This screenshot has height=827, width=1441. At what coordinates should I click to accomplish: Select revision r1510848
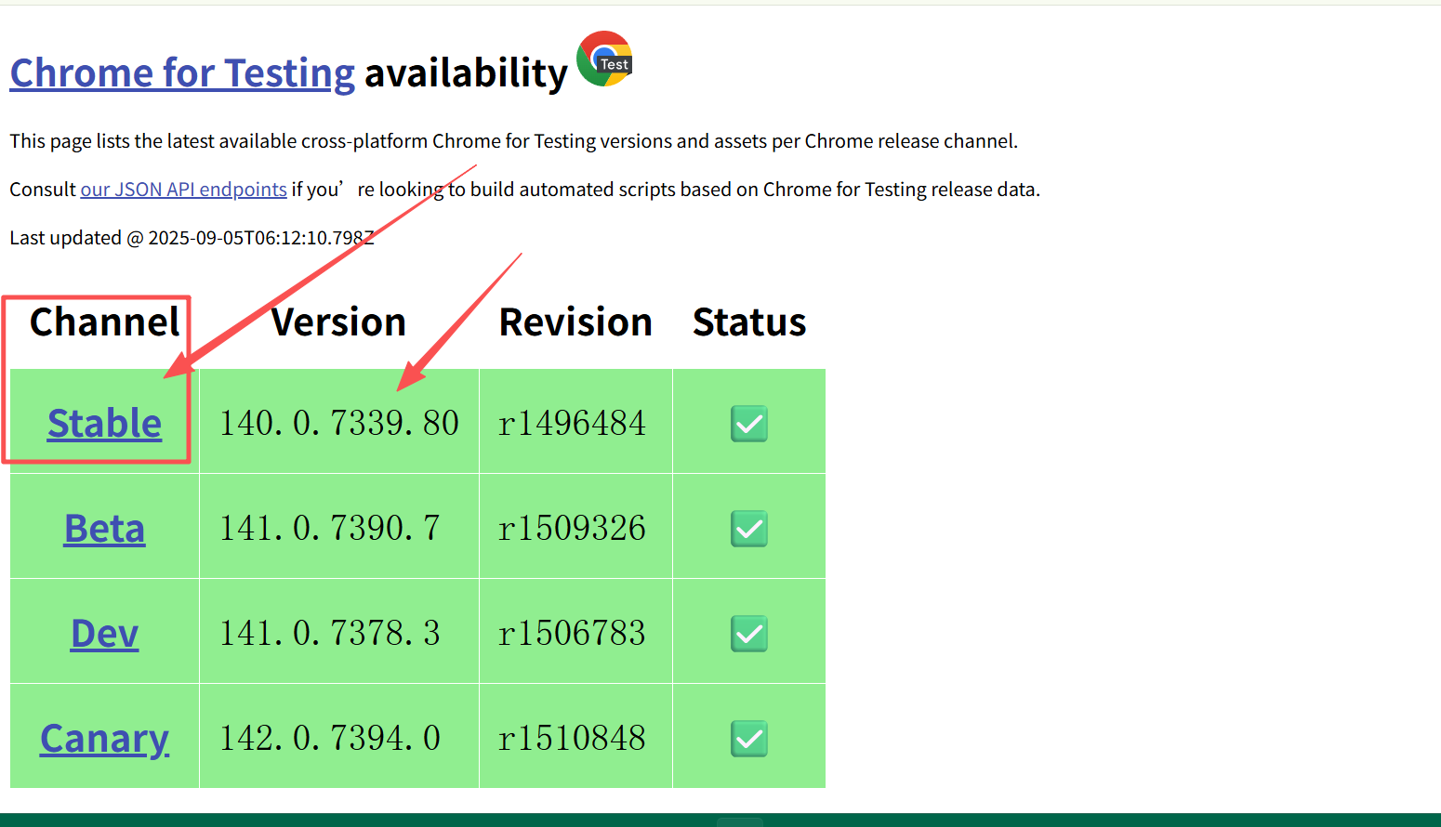point(572,739)
